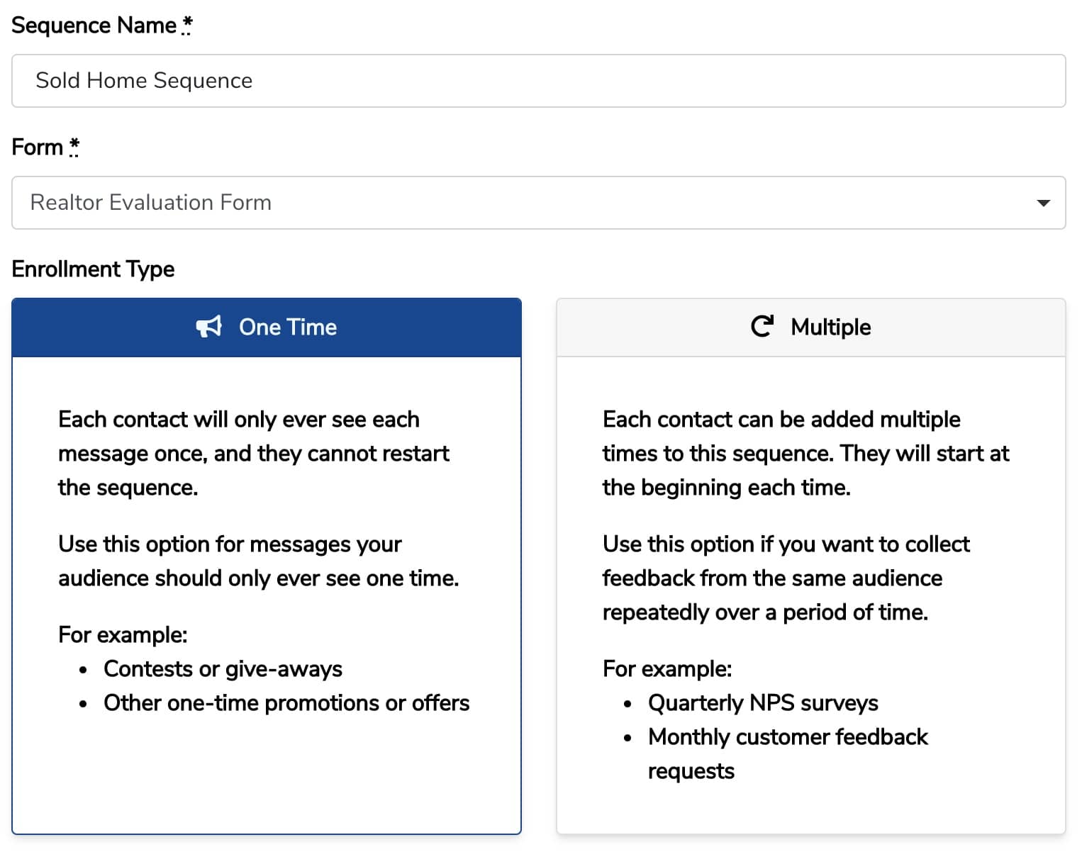
Task: Click the asterisk next to Sequence Name
Action: tap(186, 25)
